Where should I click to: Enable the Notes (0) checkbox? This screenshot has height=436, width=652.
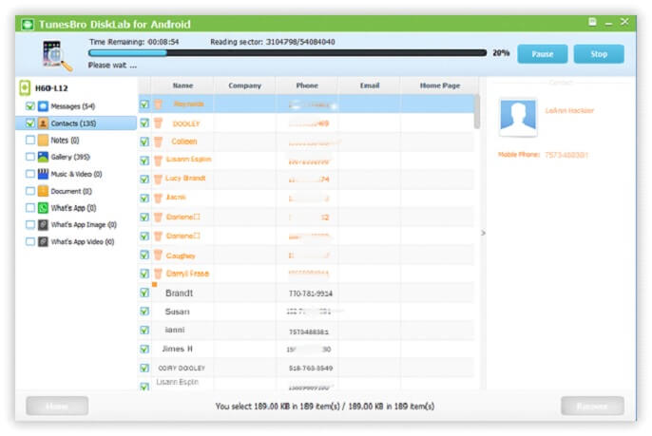coord(30,140)
